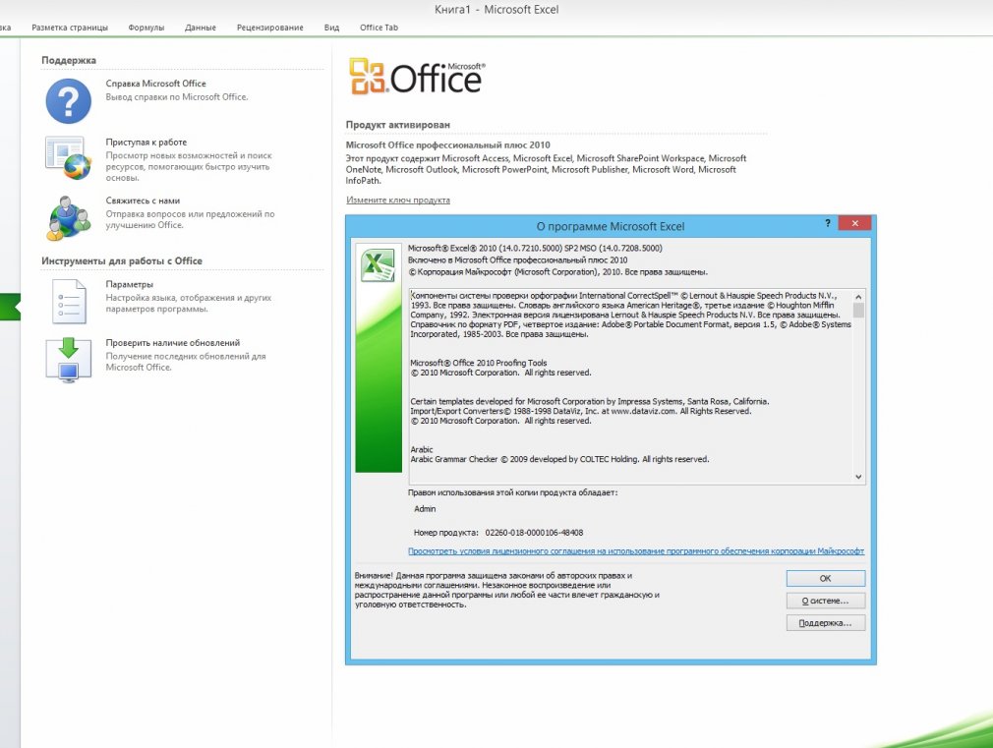Screen dimensions: 993x748
Task: Open the license agreement terms link
Action: tap(636, 551)
